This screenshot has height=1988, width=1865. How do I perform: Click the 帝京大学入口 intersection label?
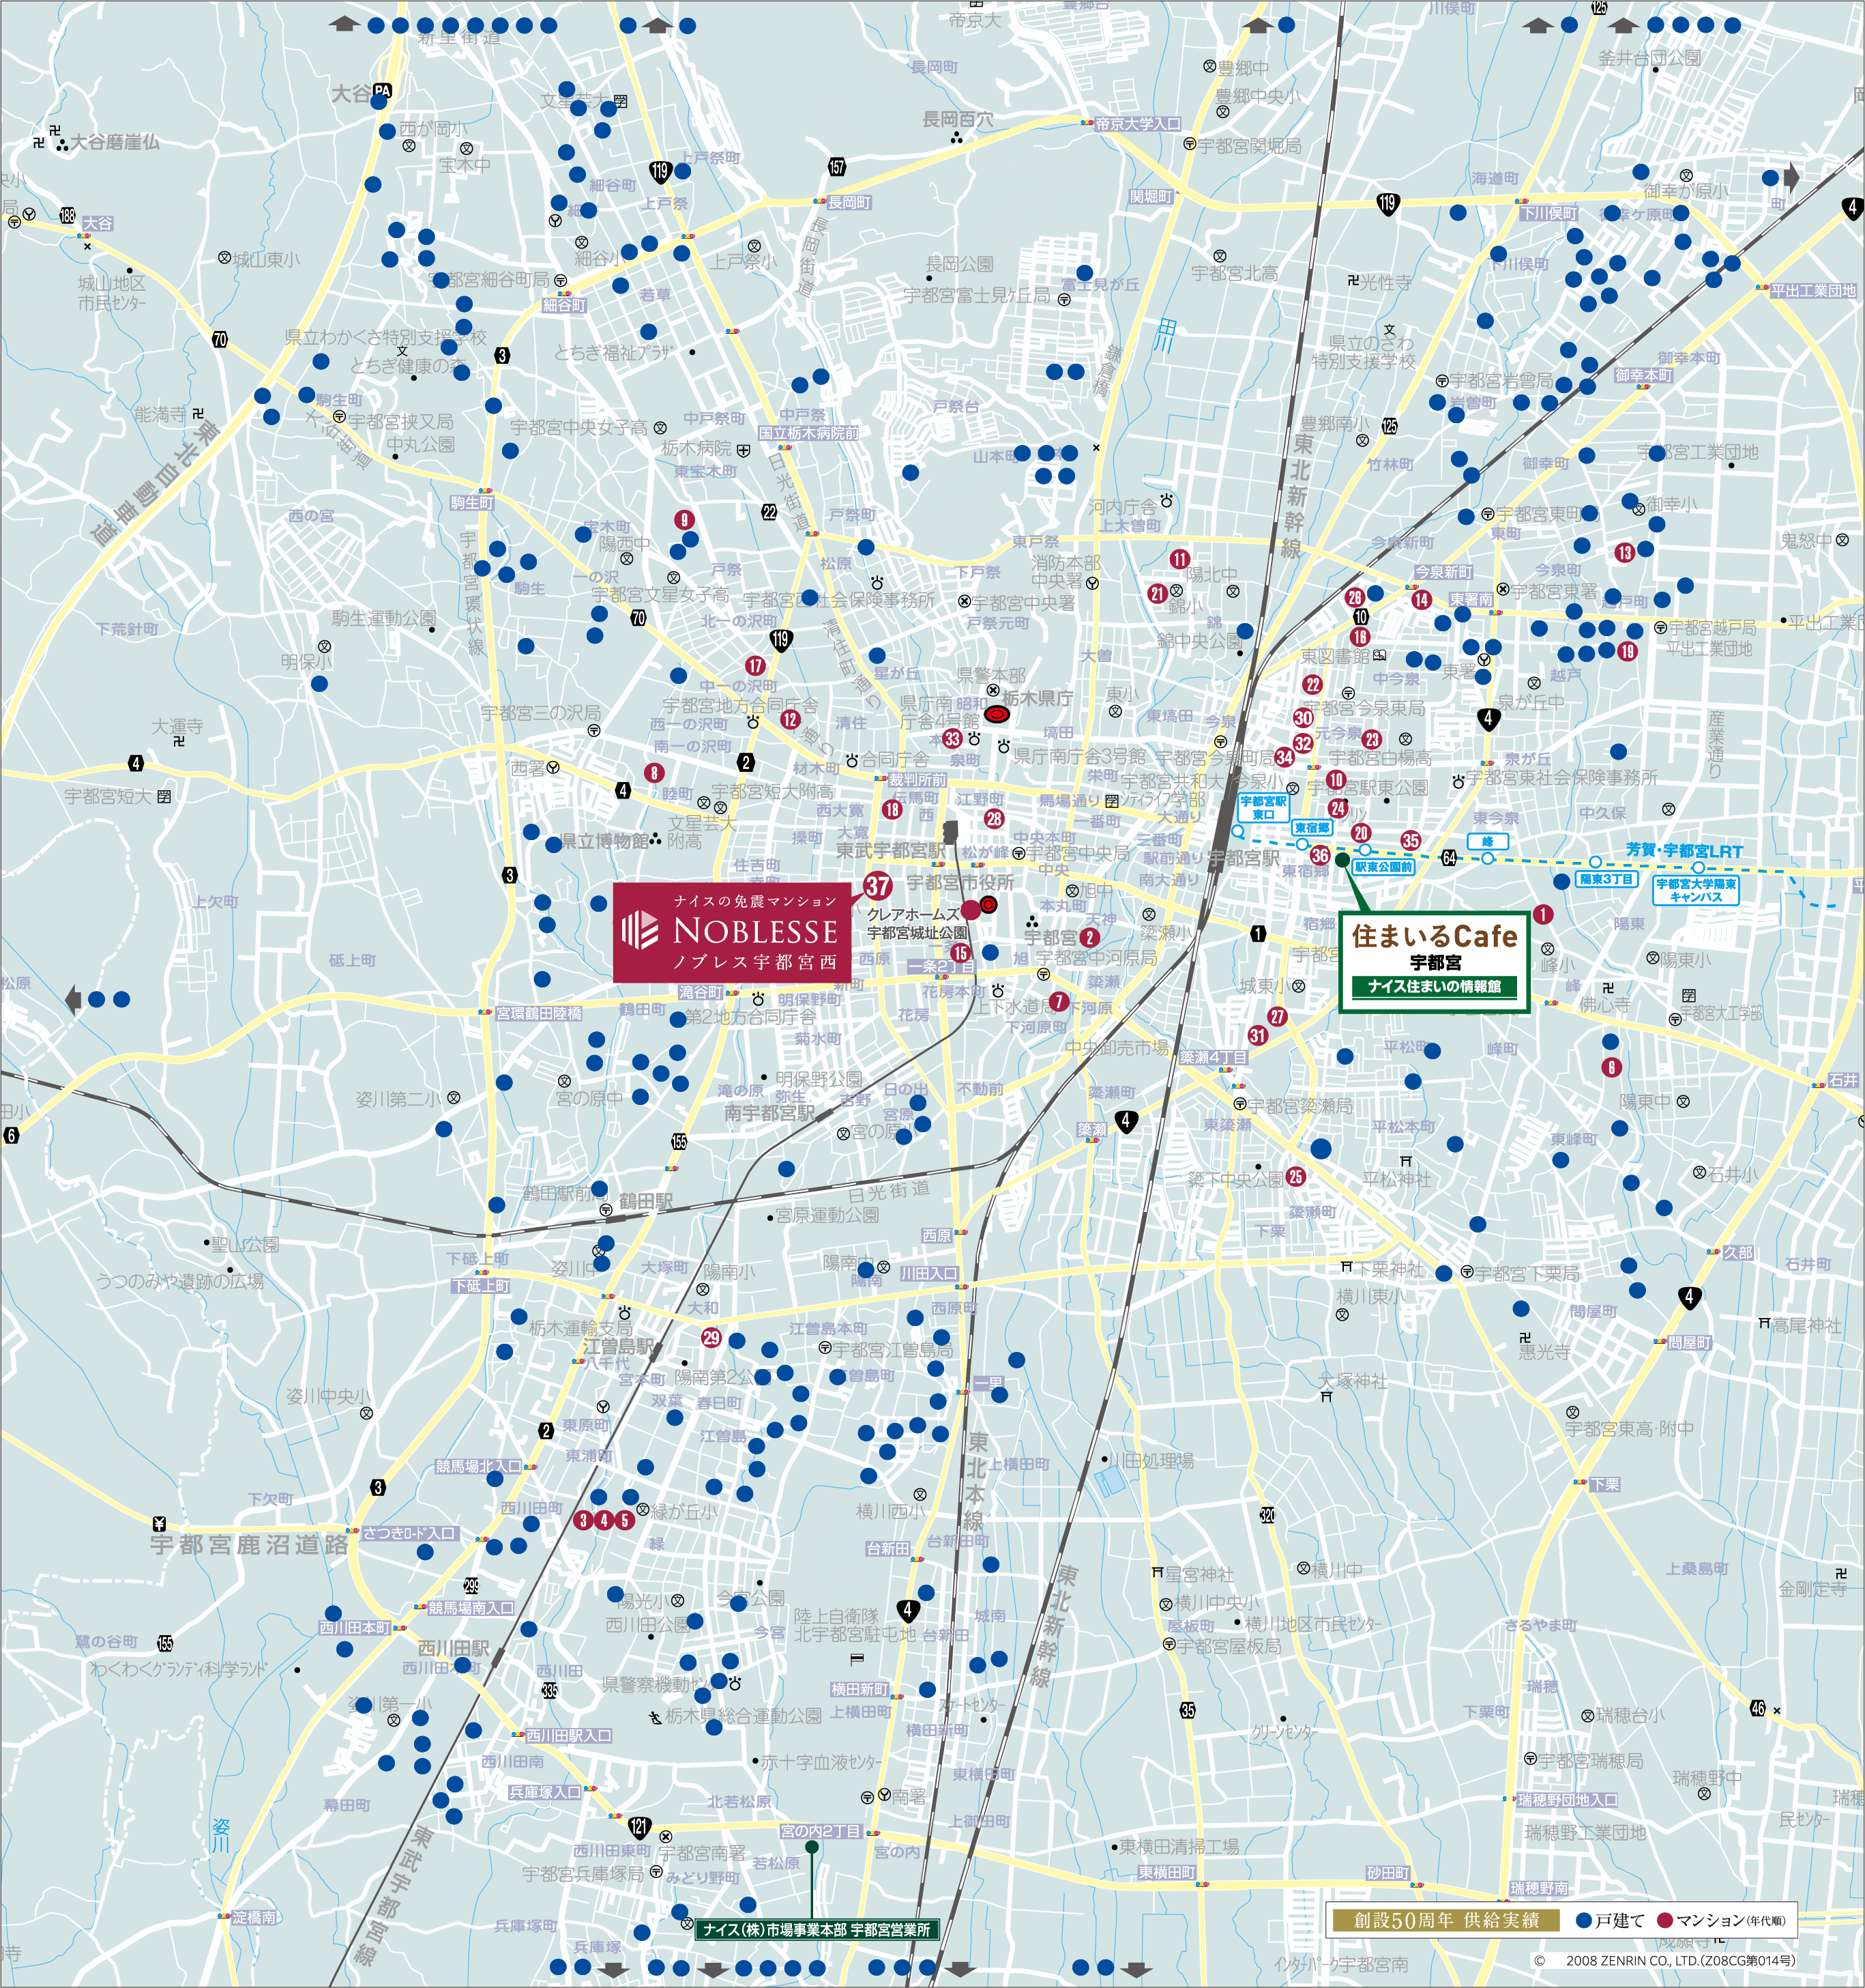pyautogui.click(x=1137, y=124)
